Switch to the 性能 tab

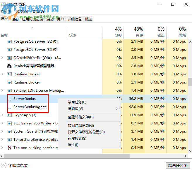(15, 19)
